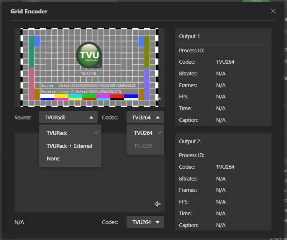Screen dimensions: 287x240
Task: Click the Output 1 heading
Action: (x=189, y=36)
